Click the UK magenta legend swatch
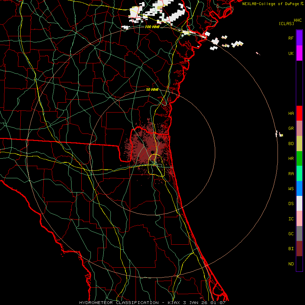Image resolution: width=305 pixels, height=305 pixels. pos(299,53)
